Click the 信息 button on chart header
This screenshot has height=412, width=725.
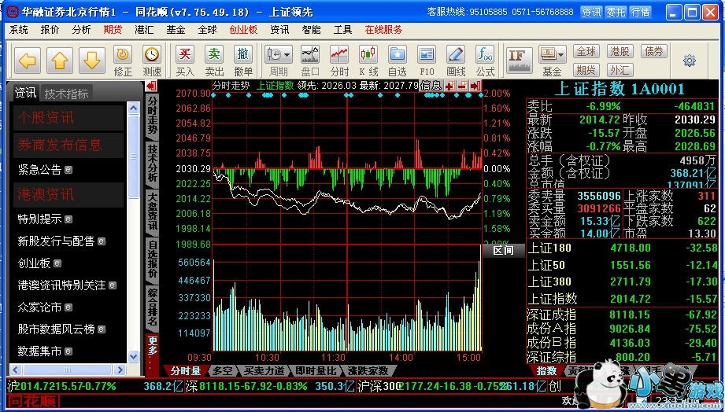pos(431,86)
